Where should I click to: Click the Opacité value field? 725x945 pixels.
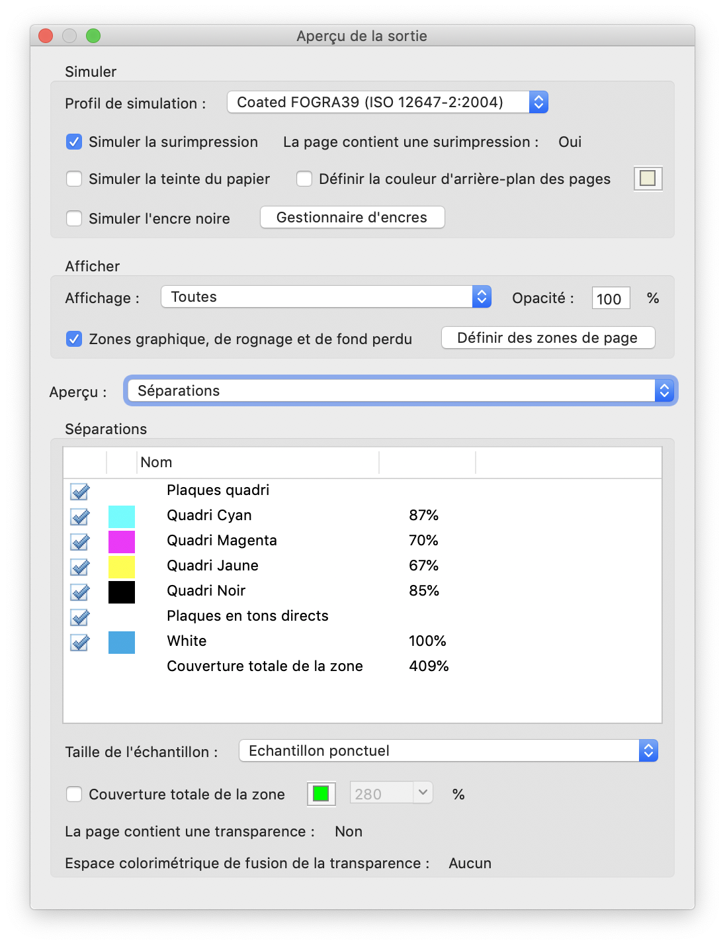coord(610,298)
